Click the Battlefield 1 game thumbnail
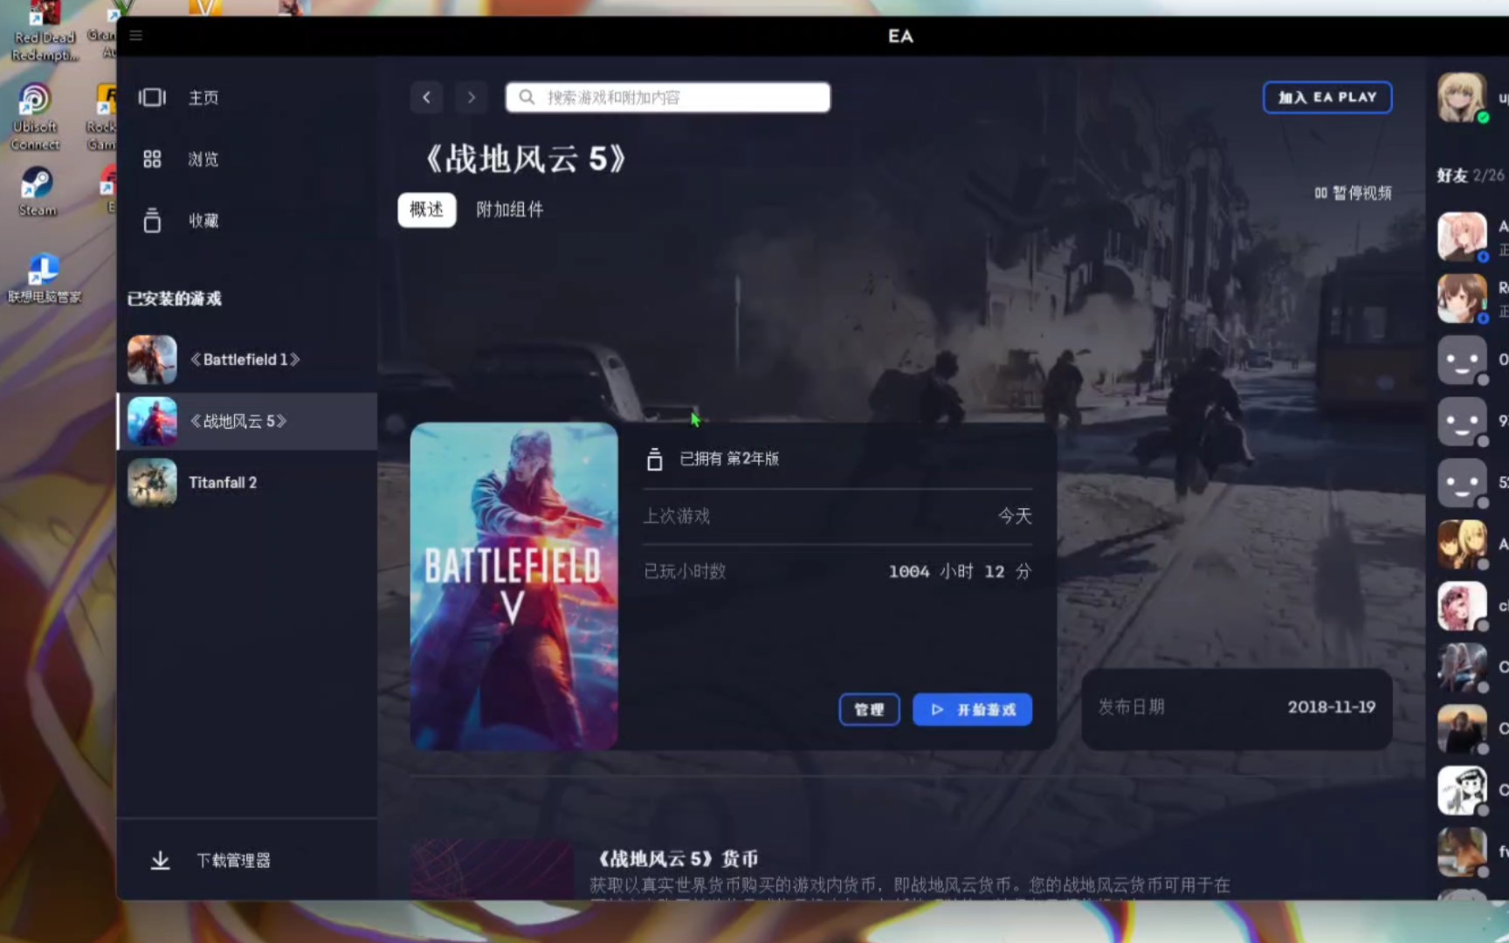The image size is (1509, 943). 152,360
